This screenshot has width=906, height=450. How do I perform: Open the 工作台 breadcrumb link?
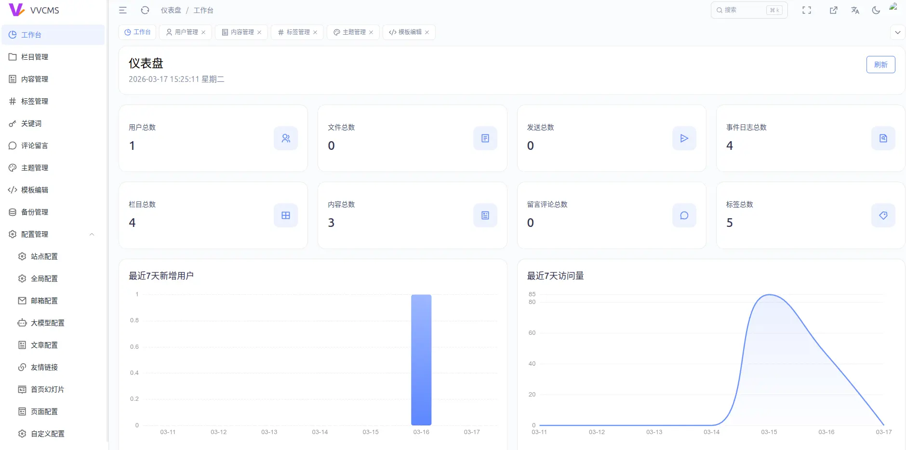(x=203, y=10)
